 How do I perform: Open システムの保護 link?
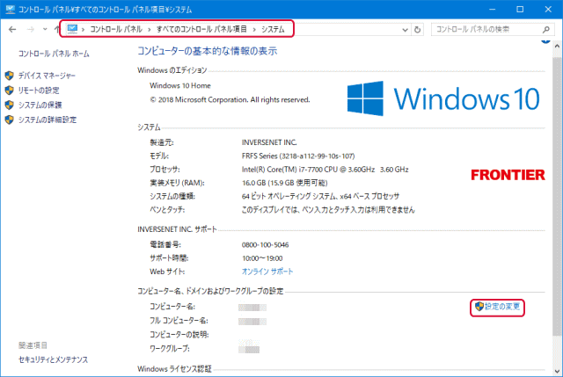(x=40, y=105)
